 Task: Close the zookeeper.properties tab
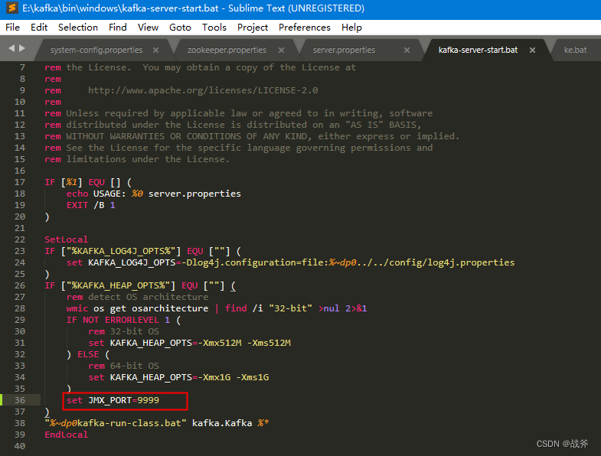281,50
